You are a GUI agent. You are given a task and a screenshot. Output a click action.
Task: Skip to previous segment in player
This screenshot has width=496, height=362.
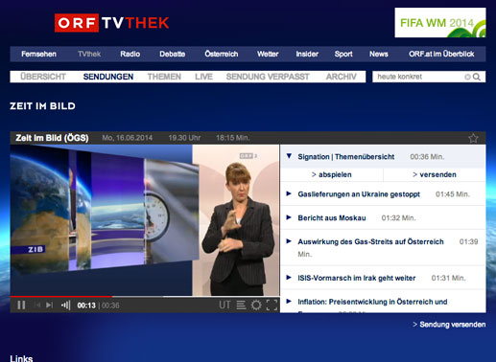pos(38,305)
